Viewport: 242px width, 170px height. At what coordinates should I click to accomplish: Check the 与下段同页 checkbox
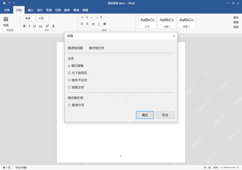click(69, 73)
